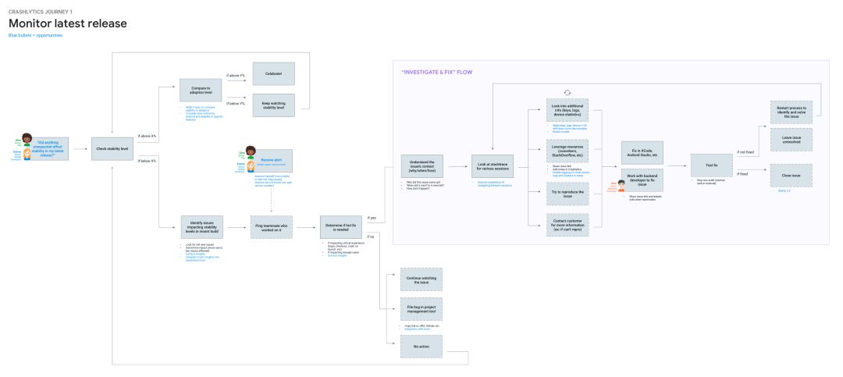The image size is (843, 377).
Task: Select the 'Look at stacktrace for various sessions' box
Action: [493, 166]
